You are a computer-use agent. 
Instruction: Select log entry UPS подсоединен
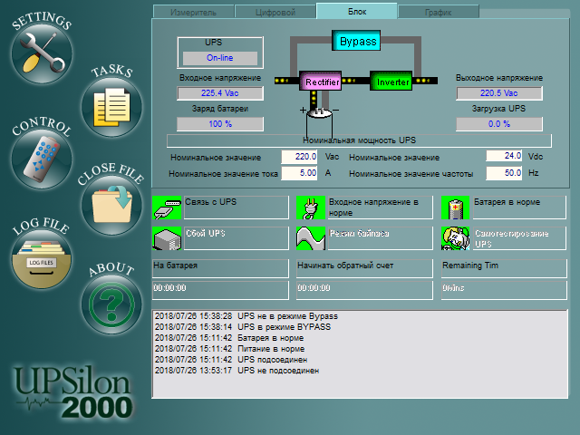(x=231, y=360)
